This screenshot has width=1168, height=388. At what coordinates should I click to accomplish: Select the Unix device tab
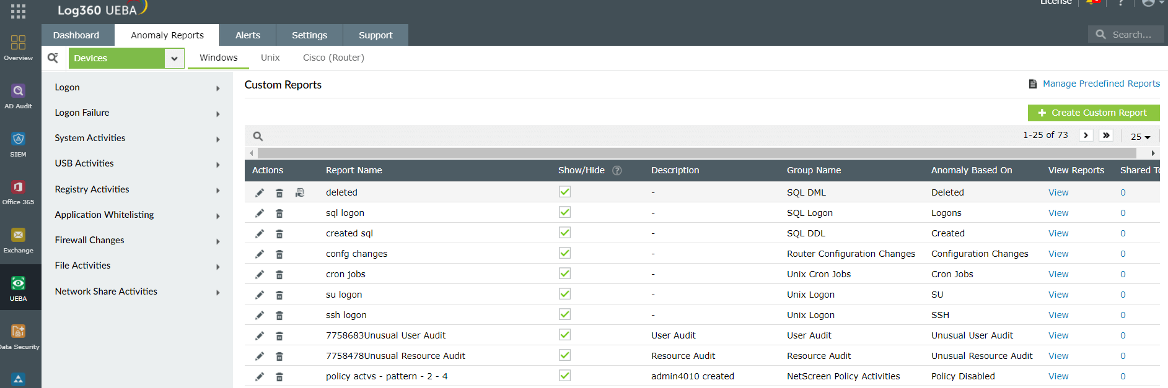coord(270,58)
